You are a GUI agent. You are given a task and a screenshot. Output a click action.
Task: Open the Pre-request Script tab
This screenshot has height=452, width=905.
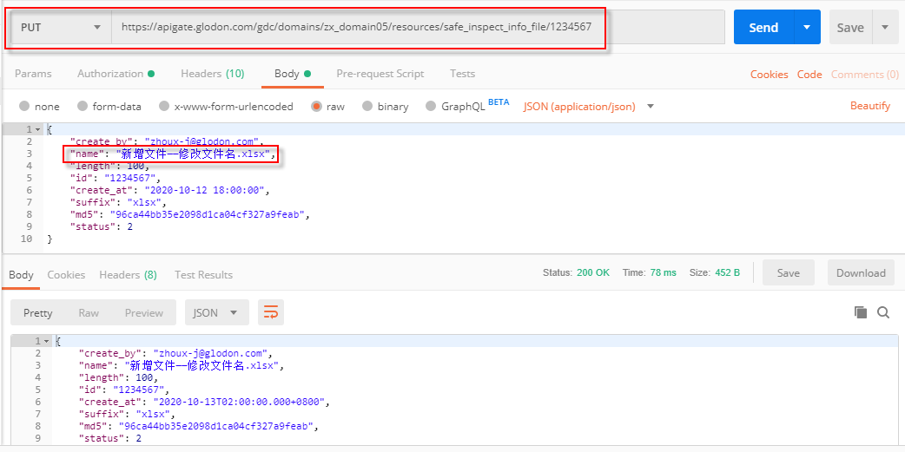click(x=380, y=74)
